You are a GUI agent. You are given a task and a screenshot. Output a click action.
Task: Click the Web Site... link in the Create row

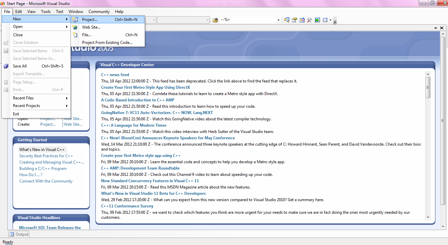73,124
